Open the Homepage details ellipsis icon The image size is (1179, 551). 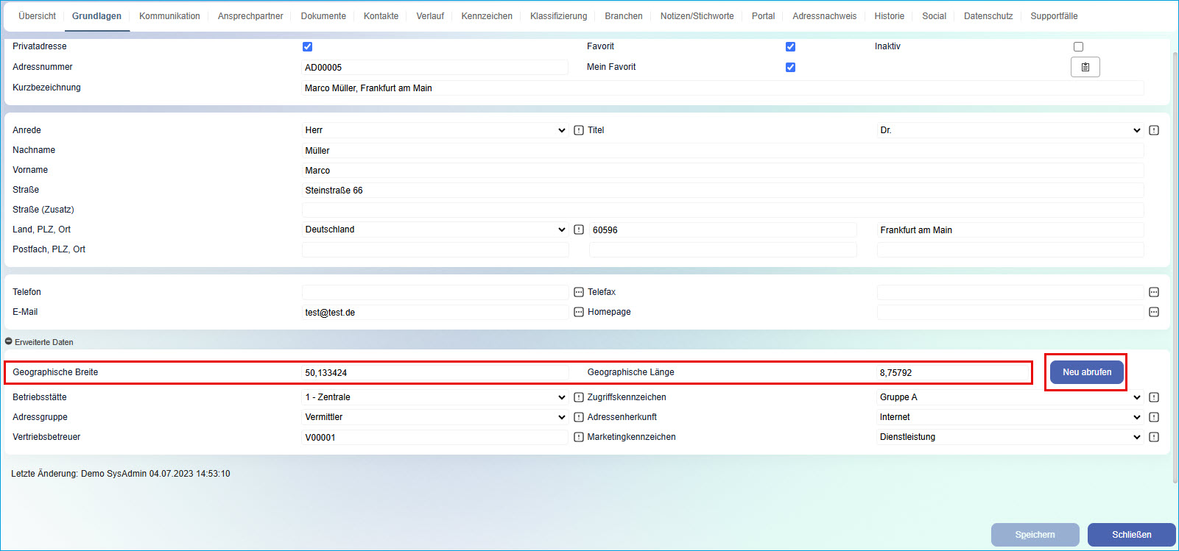click(x=1154, y=312)
